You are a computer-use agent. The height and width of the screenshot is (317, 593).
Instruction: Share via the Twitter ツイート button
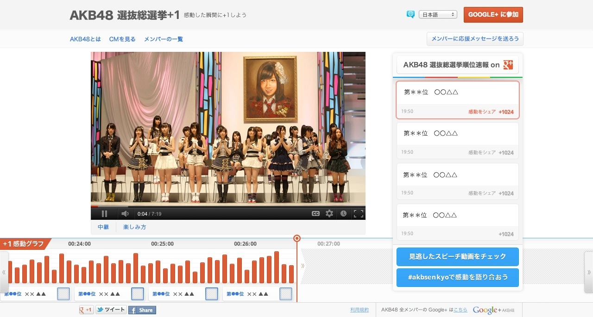click(111, 310)
